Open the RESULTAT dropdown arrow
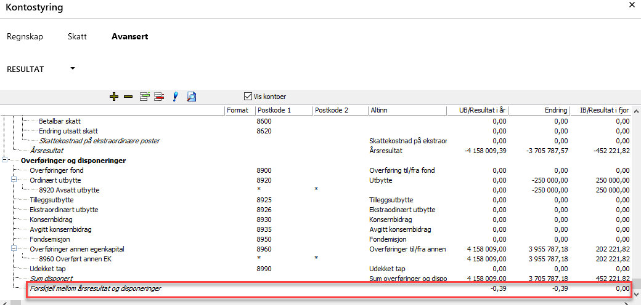Image resolution: width=641 pixels, height=305 pixels. pyautogui.click(x=73, y=68)
